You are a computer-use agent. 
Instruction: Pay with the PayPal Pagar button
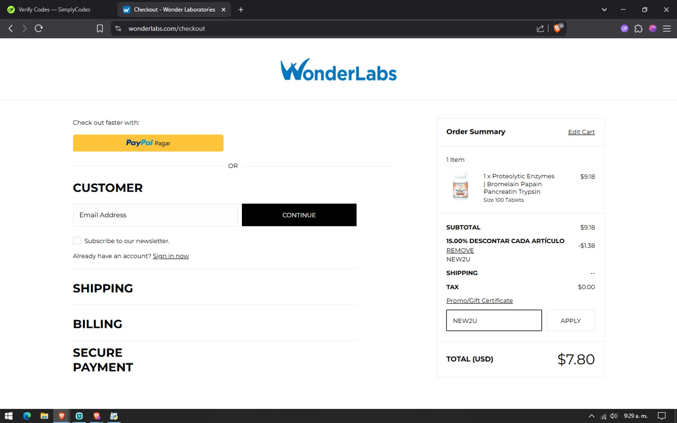pyautogui.click(x=148, y=143)
